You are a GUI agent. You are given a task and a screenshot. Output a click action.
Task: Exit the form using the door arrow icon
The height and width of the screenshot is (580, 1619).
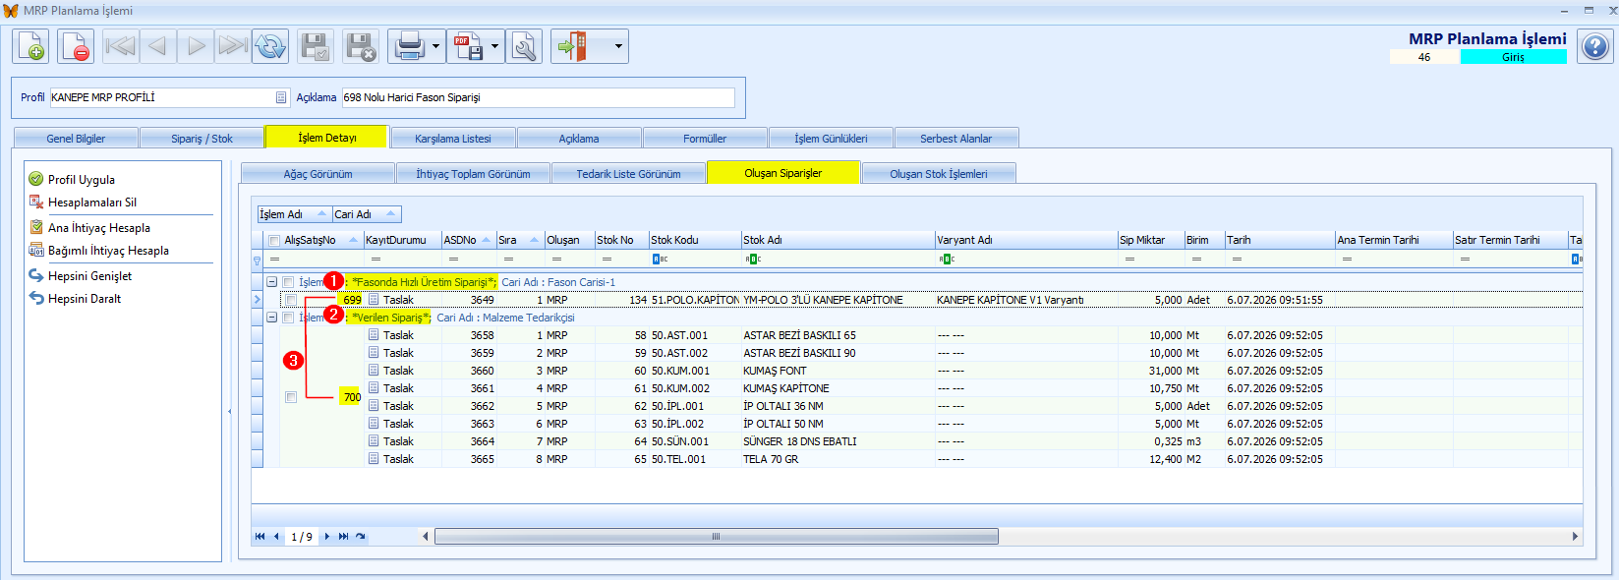coord(574,46)
